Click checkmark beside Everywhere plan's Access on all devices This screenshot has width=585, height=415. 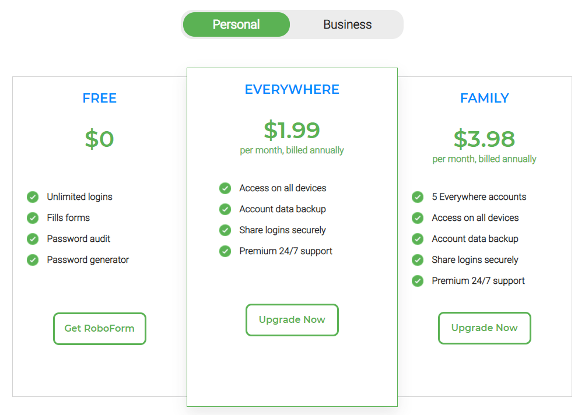coord(225,188)
